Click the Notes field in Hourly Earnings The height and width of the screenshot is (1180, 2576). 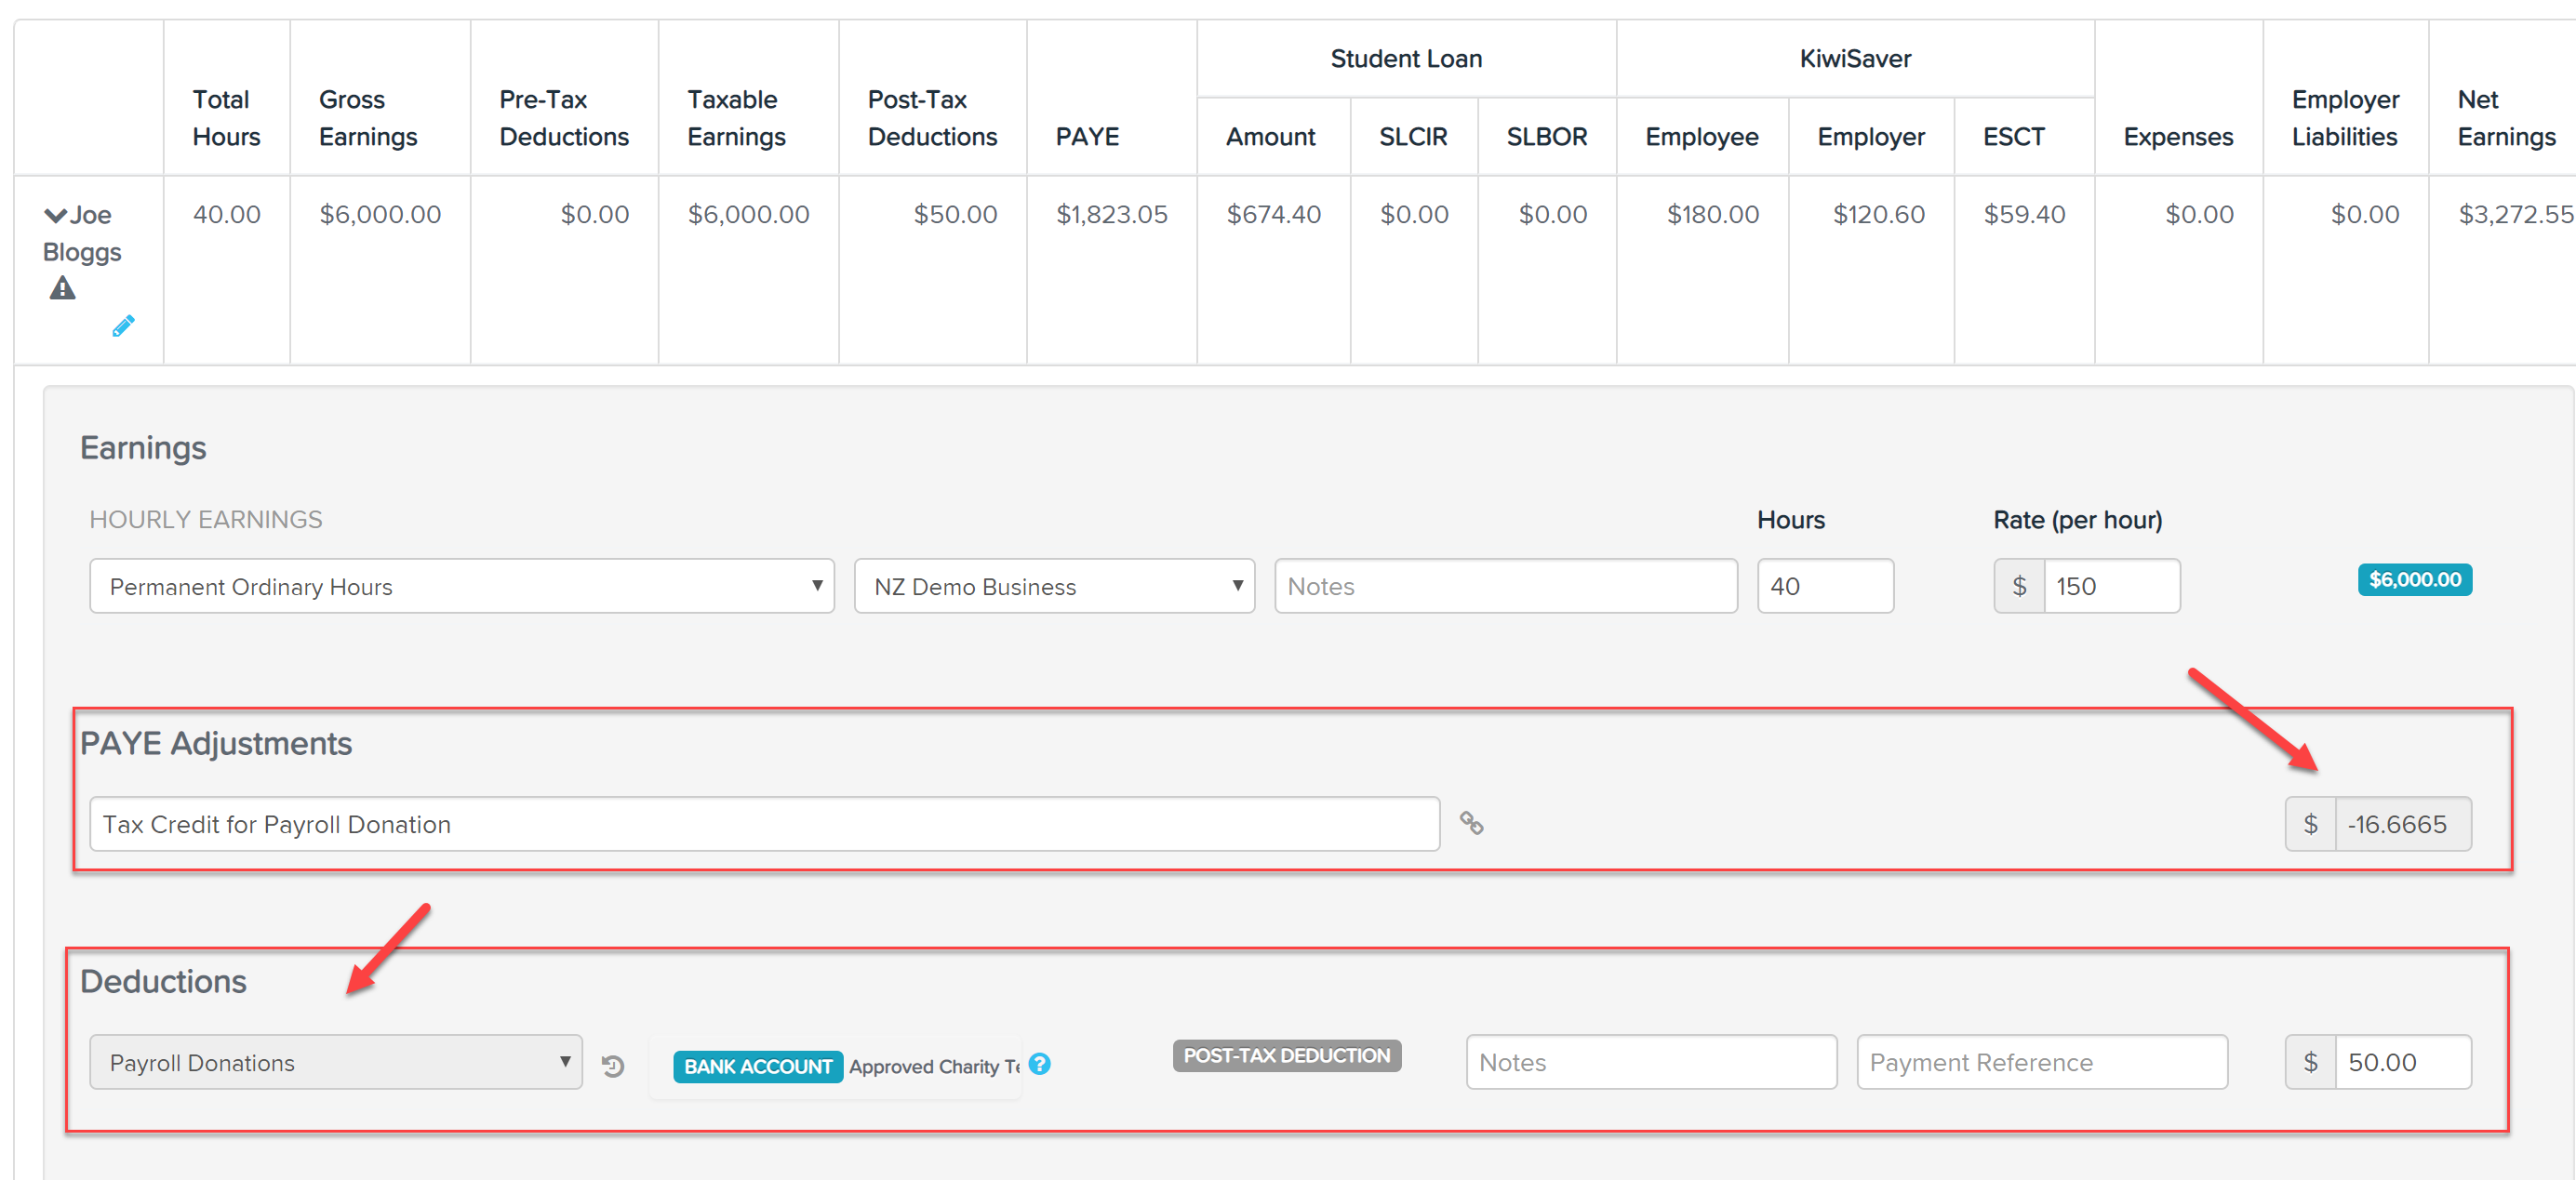pos(1506,587)
